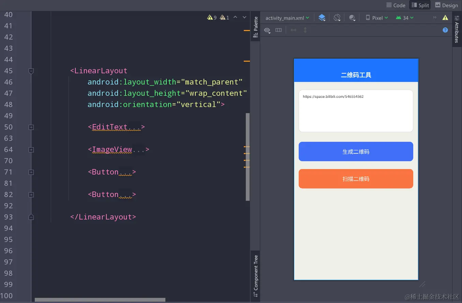
Task: Click the blue help question mark icon
Action: [x=445, y=30]
